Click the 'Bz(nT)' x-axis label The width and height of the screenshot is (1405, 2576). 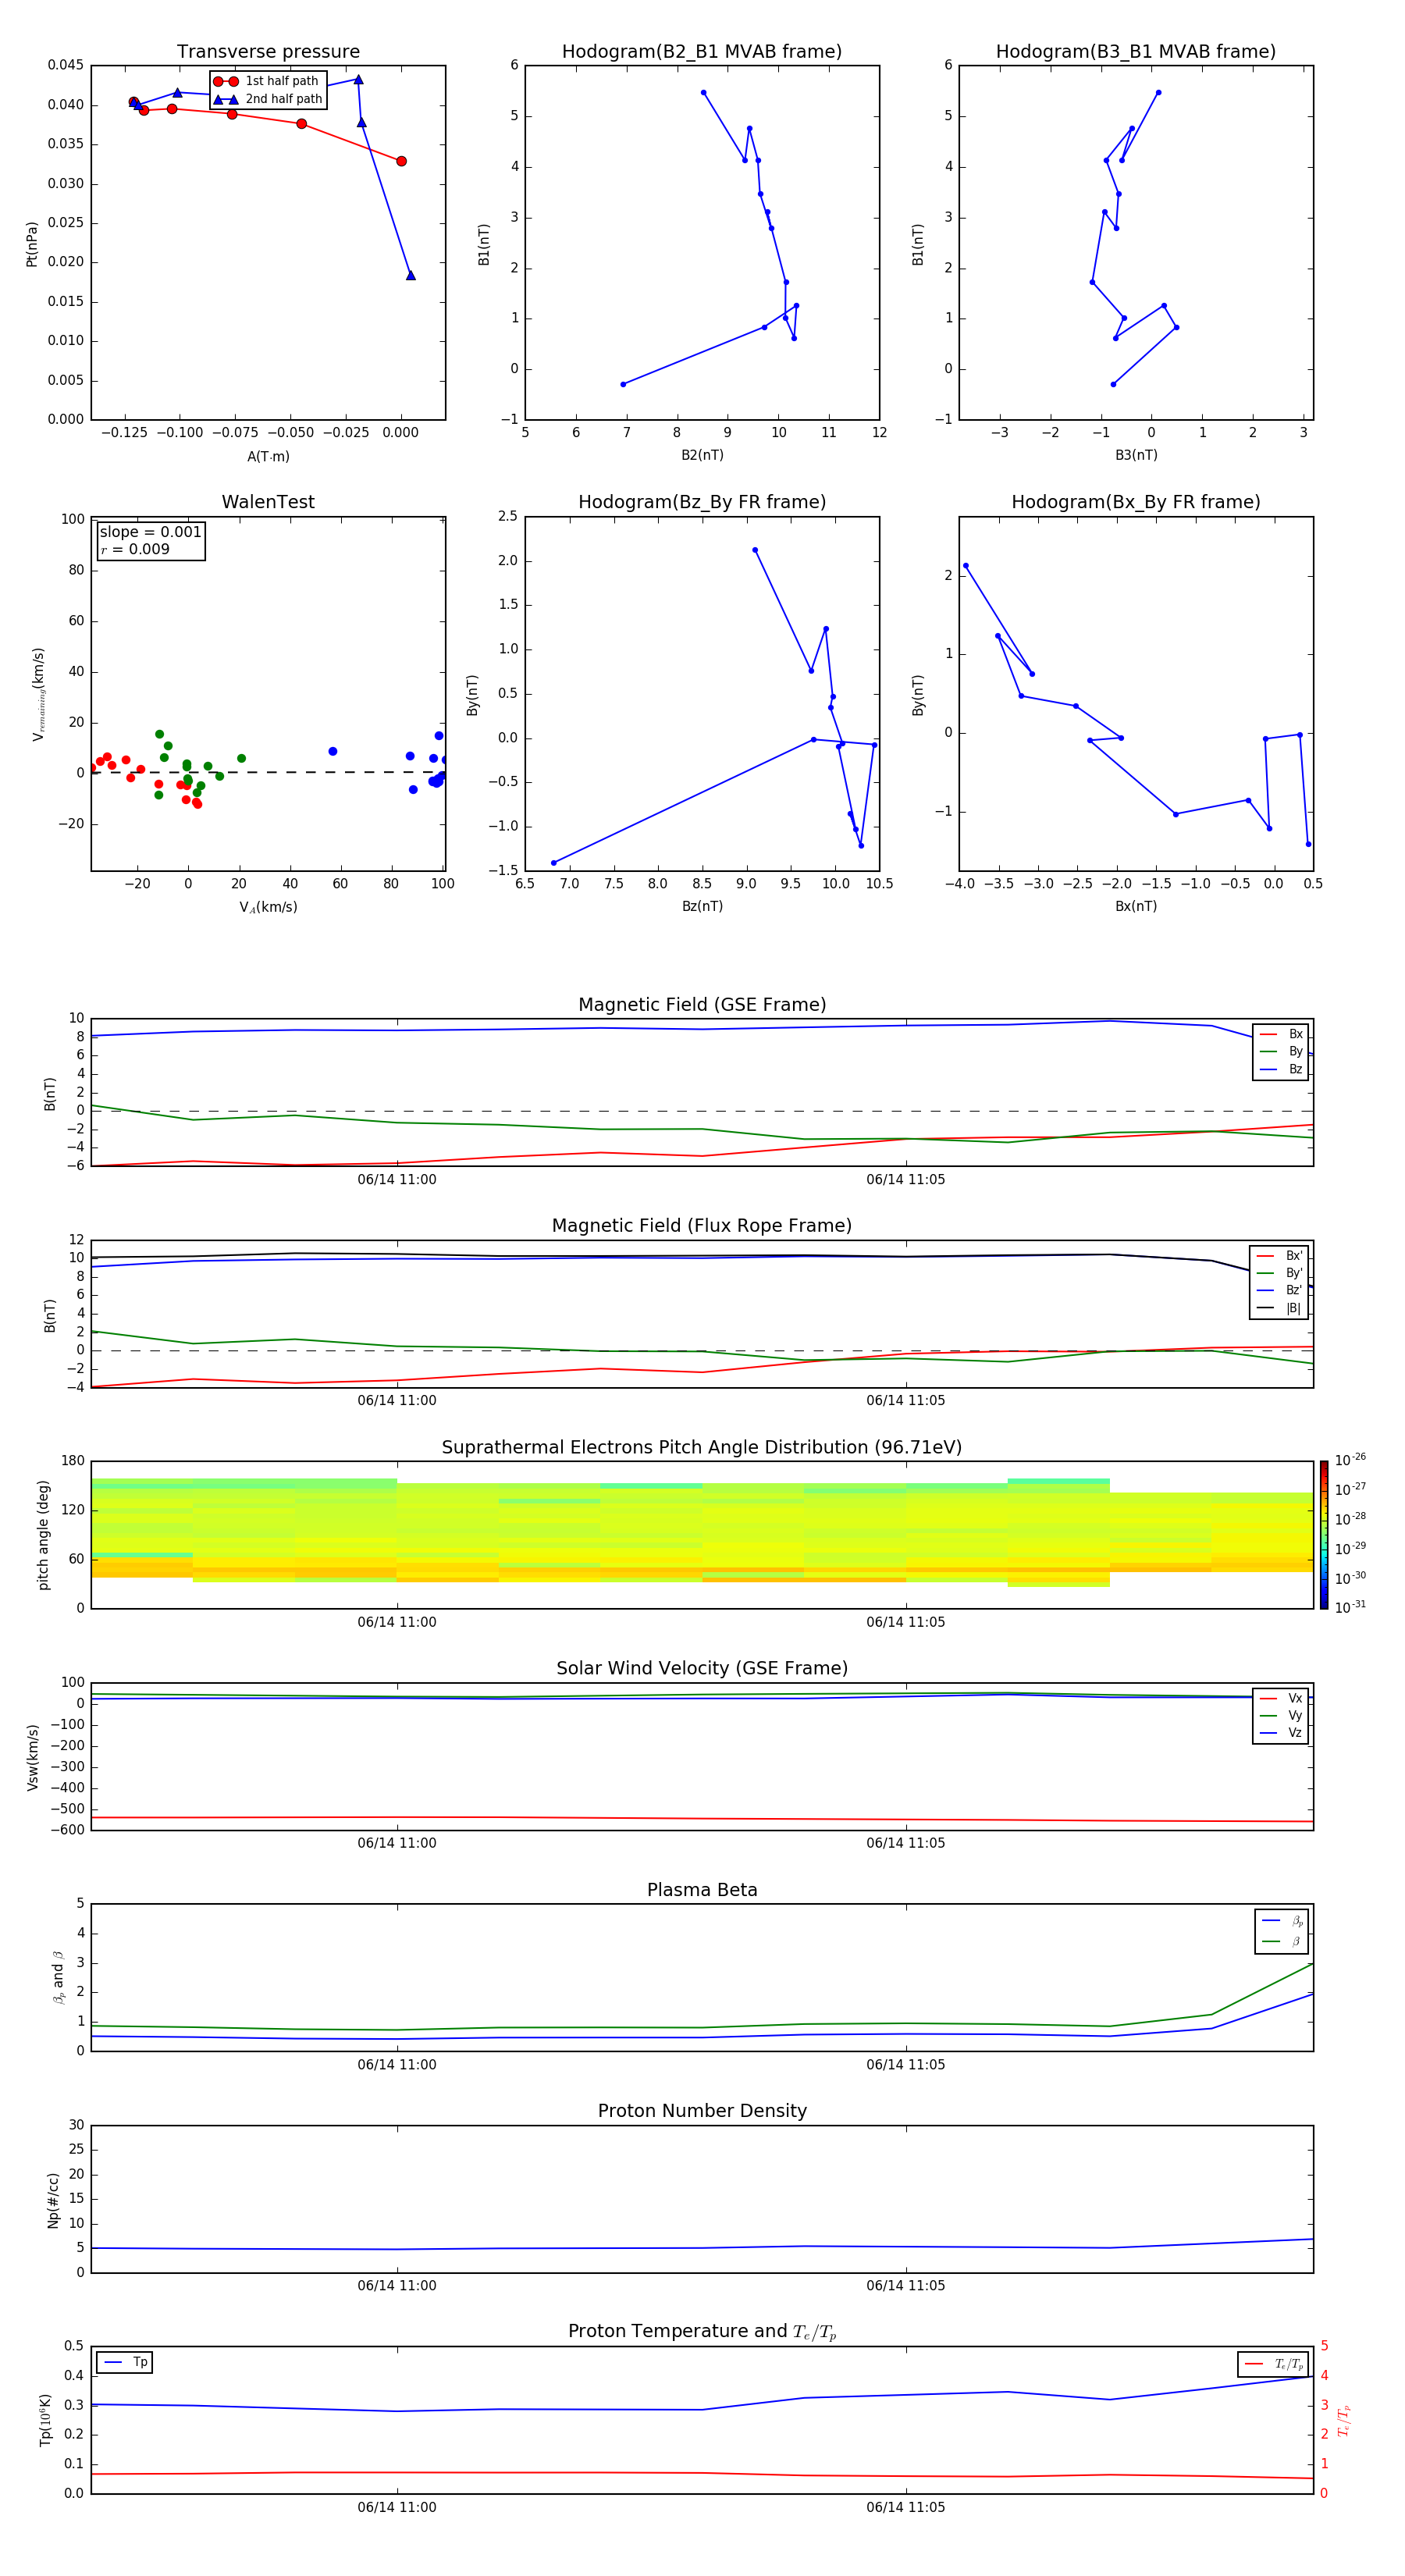coord(702,906)
